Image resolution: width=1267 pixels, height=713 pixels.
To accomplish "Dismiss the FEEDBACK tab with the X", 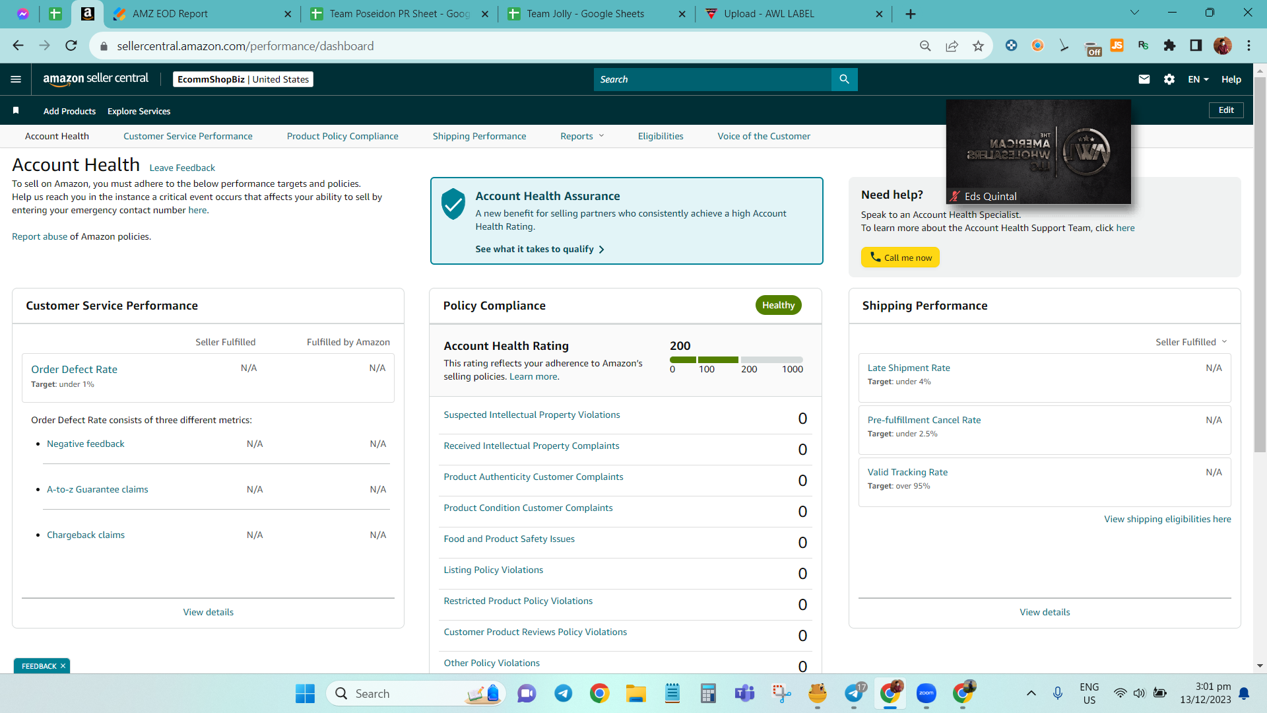I will point(63,665).
